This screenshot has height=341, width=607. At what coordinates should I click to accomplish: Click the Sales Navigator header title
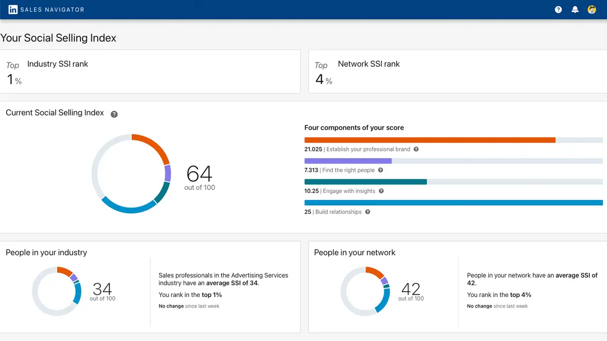52,10
